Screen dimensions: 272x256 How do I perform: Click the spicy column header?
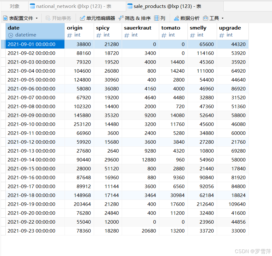point(108,31)
